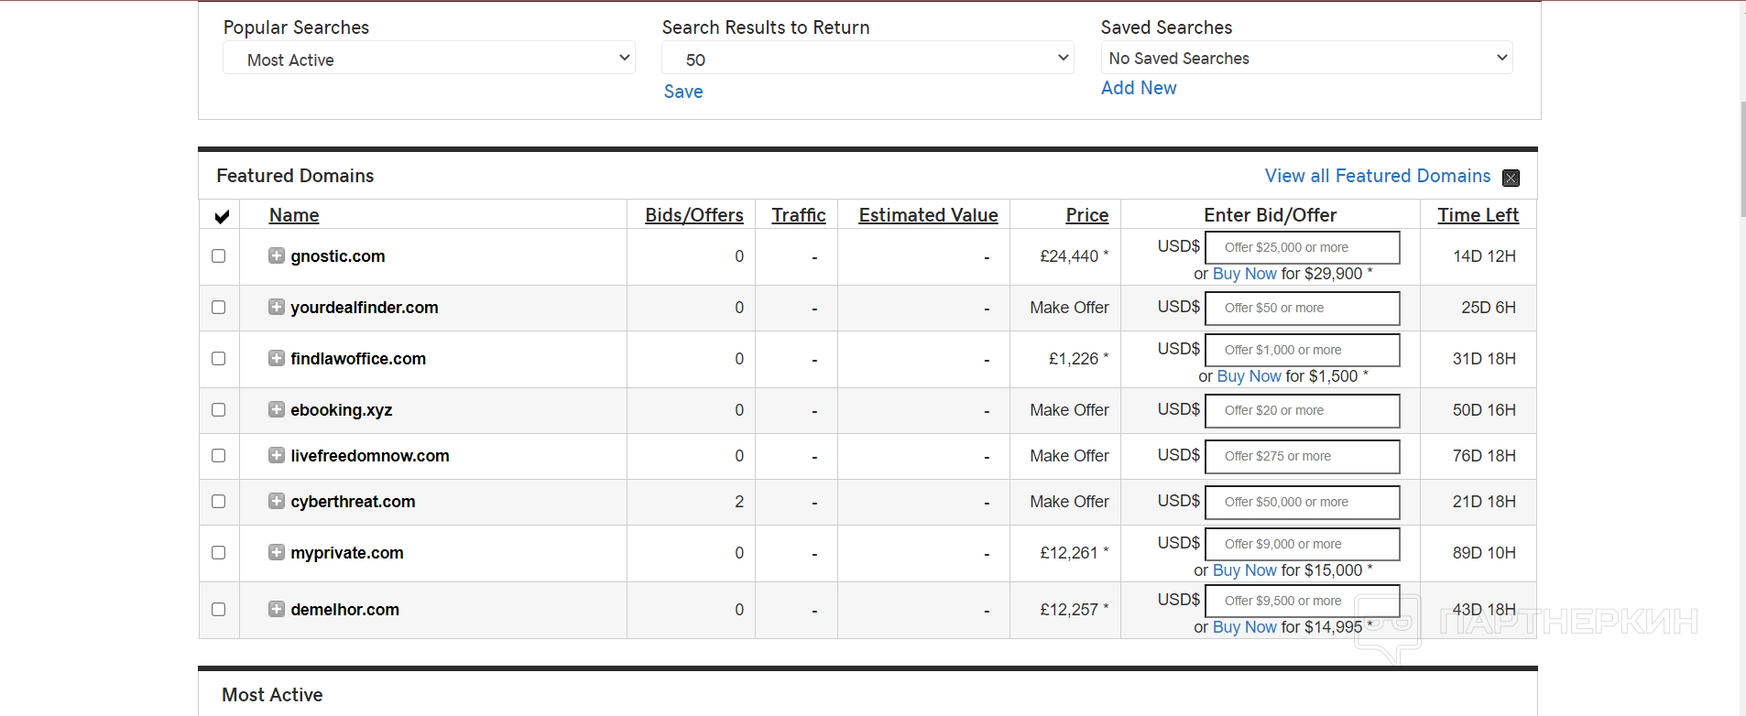Select the demelhor.com checkbox
Screen dimensions: 1746x716
[x=219, y=609]
